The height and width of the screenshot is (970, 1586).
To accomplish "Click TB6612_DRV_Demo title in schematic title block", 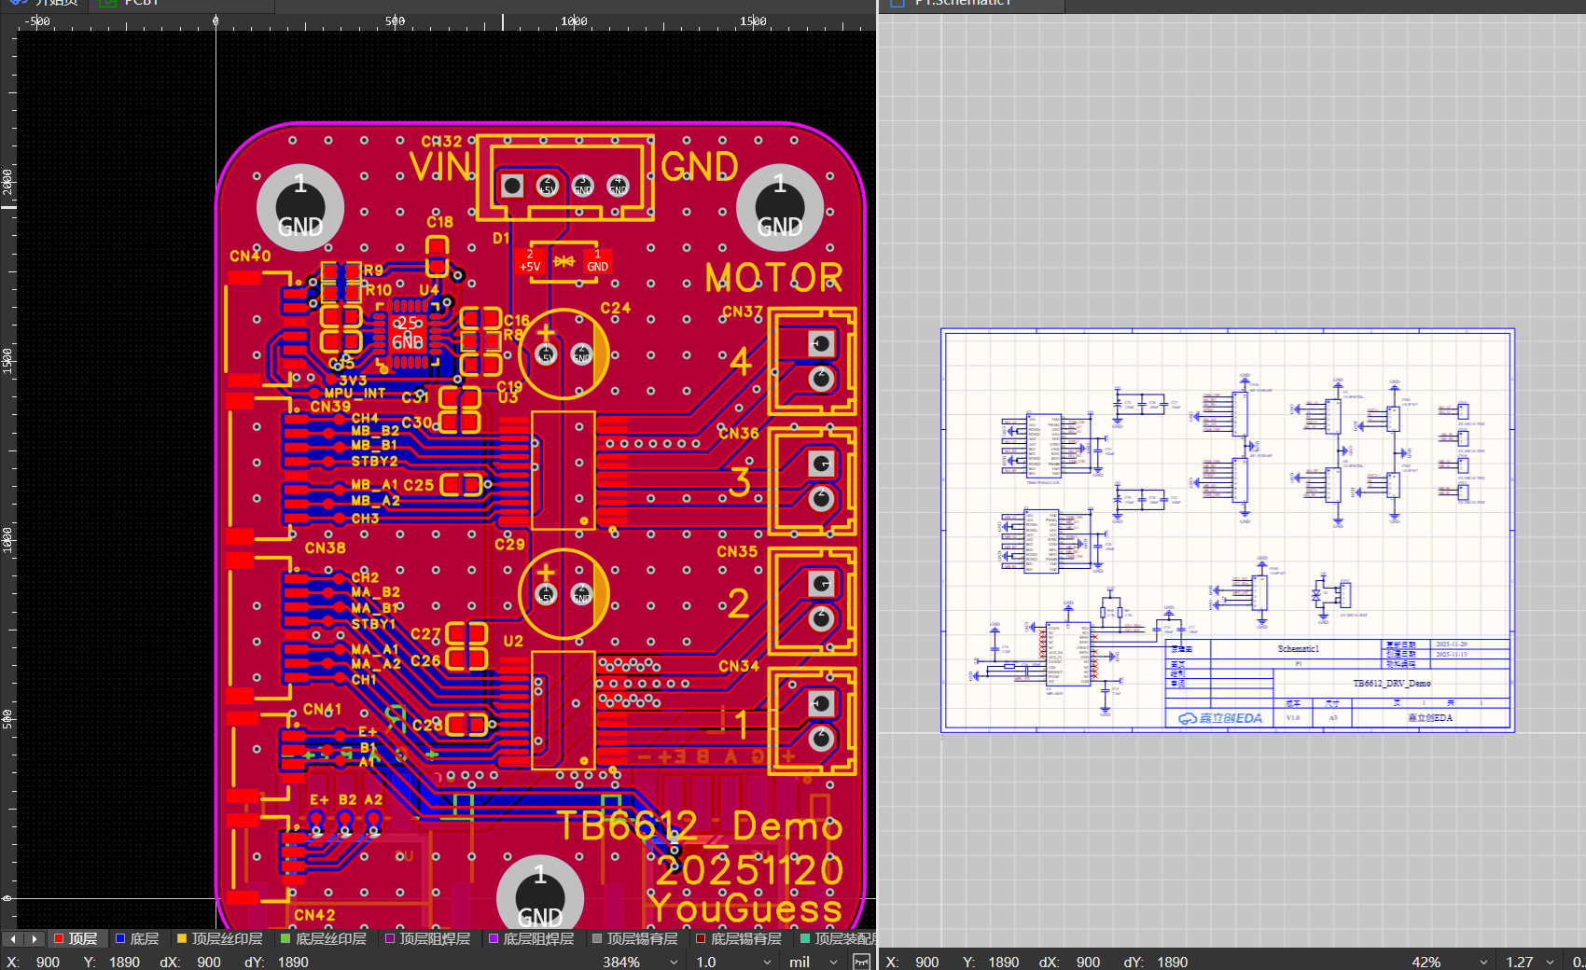I will [x=1392, y=684].
